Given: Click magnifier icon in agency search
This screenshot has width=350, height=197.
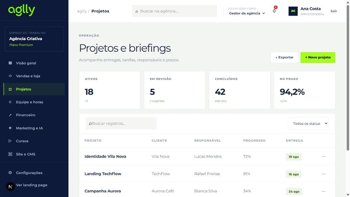Looking at the screenshot, I should pyautogui.click(x=137, y=11).
